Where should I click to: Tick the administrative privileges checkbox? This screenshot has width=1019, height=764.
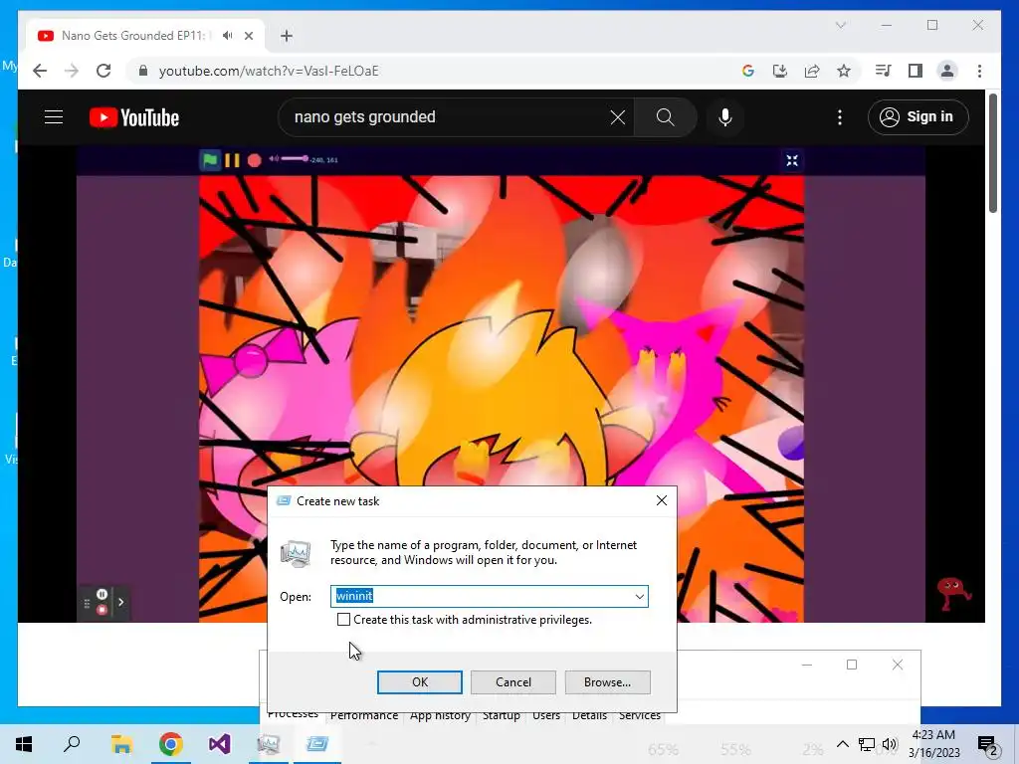(x=343, y=619)
